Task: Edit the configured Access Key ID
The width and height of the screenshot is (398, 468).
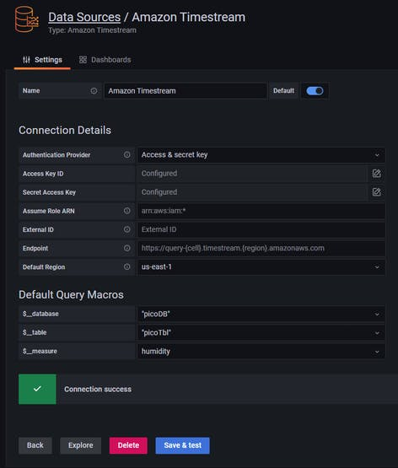Action: [377, 174]
